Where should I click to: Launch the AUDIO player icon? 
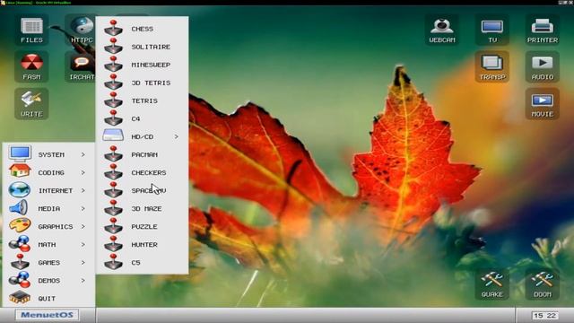542,67
